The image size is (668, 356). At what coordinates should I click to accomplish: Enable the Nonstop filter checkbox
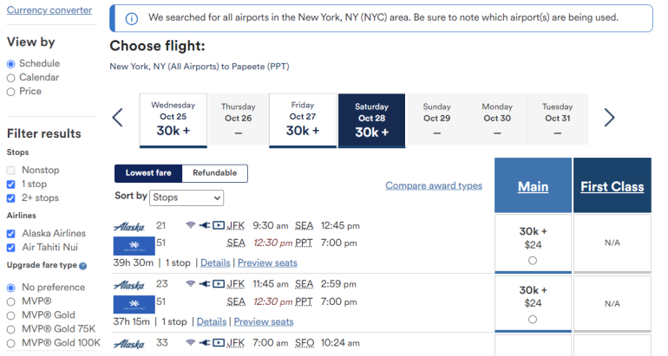pos(11,170)
